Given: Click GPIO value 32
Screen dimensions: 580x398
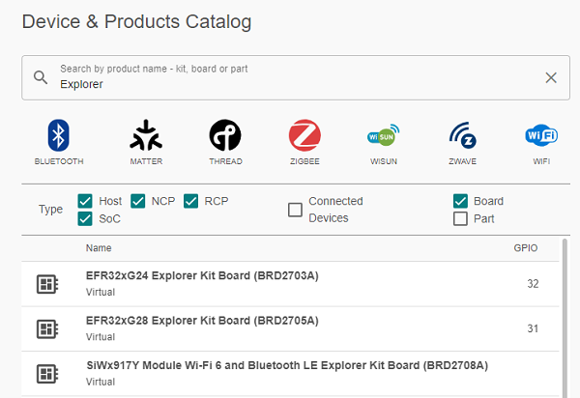Looking at the screenshot, I should point(533,284).
